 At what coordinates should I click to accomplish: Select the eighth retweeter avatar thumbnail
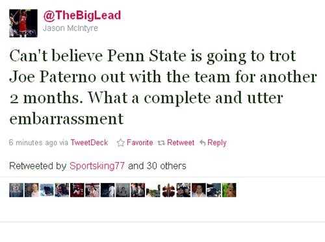(x=123, y=190)
